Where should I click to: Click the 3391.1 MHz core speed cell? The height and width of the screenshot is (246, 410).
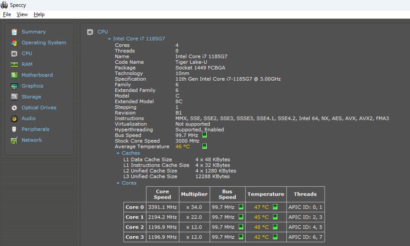tap(162, 207)
